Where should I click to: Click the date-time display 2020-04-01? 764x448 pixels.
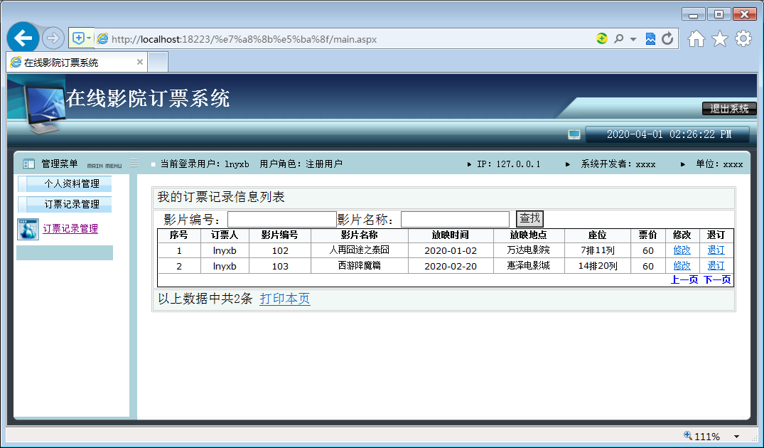(x=669, y=134)
